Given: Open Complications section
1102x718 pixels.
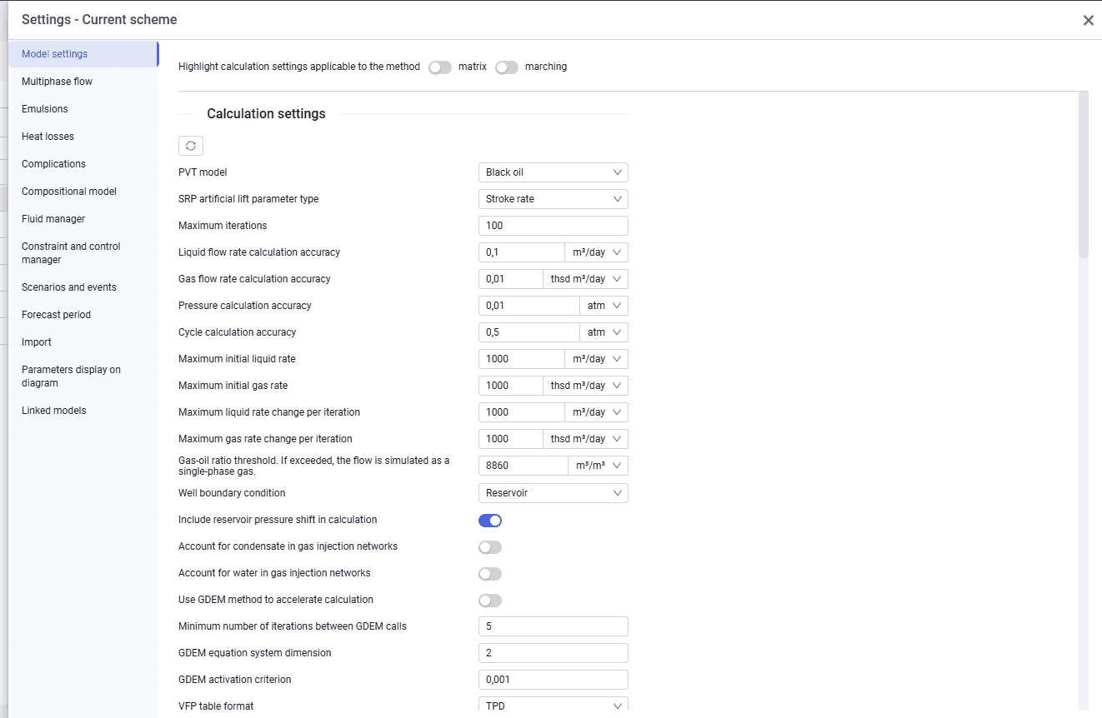Looking at the screenshot, I should (x=83, y=164).
